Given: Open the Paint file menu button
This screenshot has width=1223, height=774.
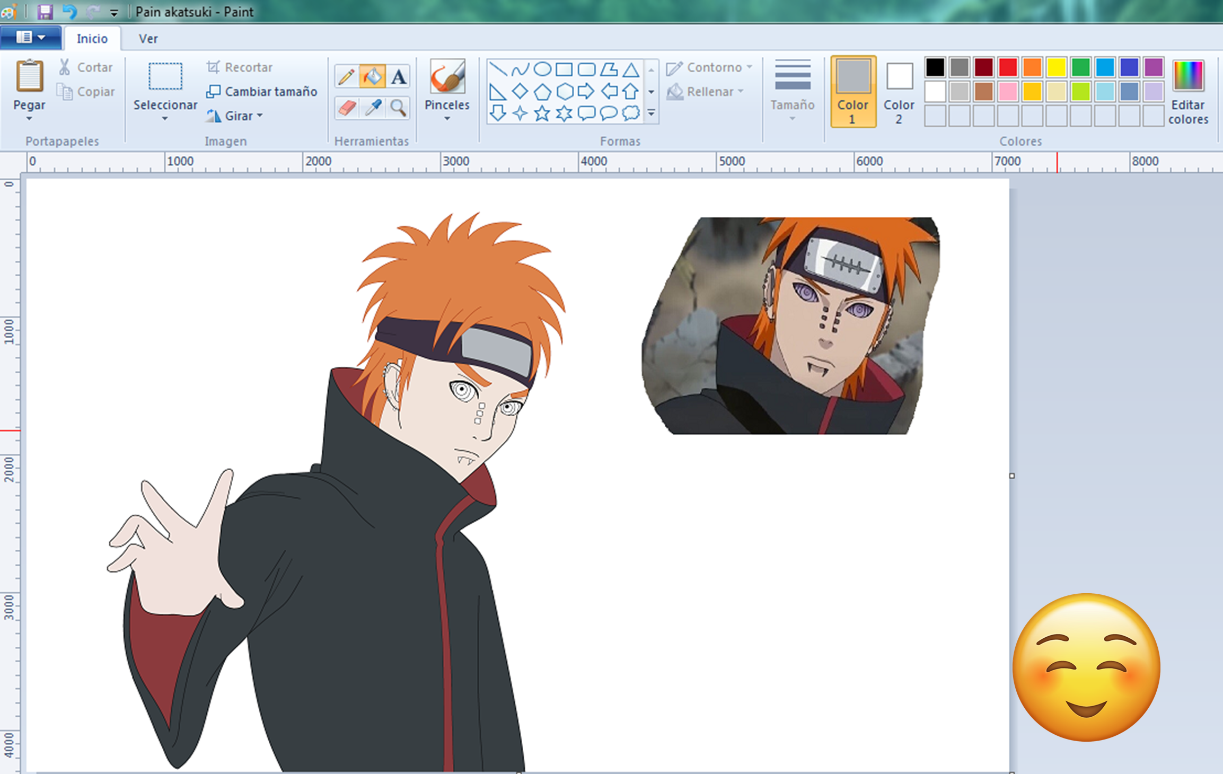Looking at the screenshot, I should pos(31,38).
